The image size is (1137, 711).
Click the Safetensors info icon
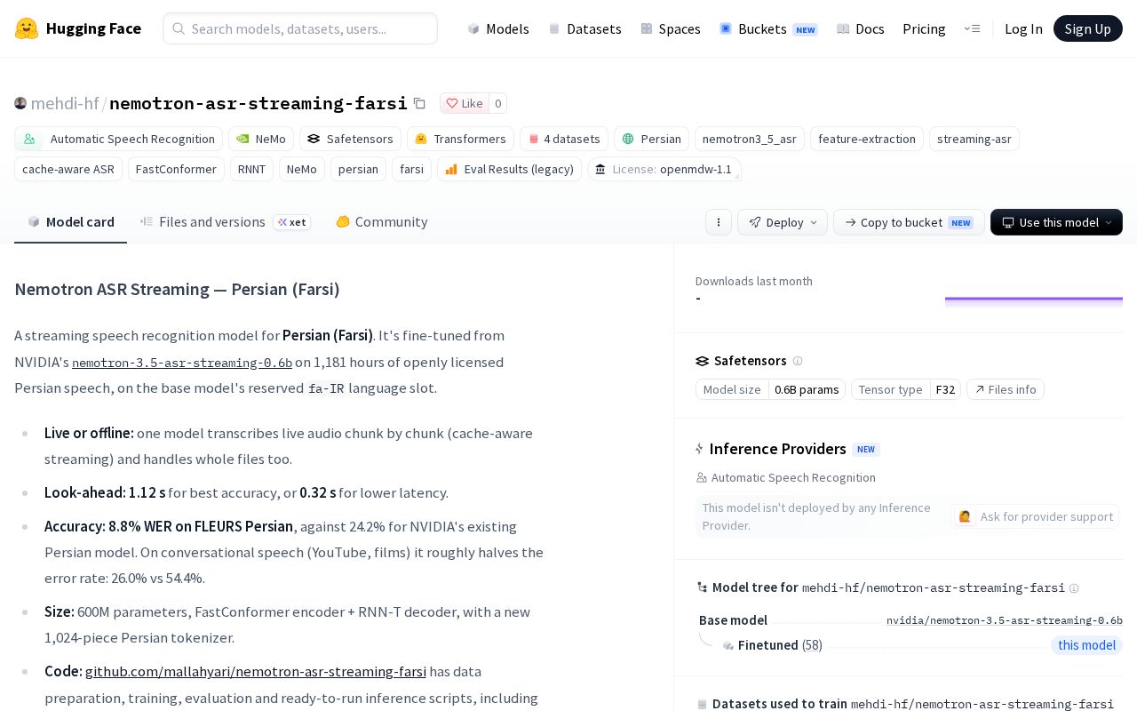[x=798, y=361]
